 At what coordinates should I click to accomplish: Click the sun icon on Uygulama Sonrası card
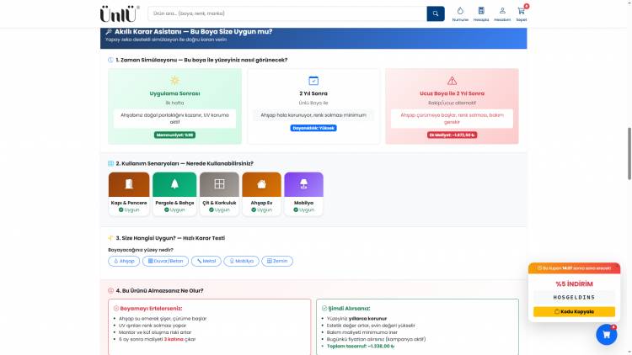click(174, 81)
